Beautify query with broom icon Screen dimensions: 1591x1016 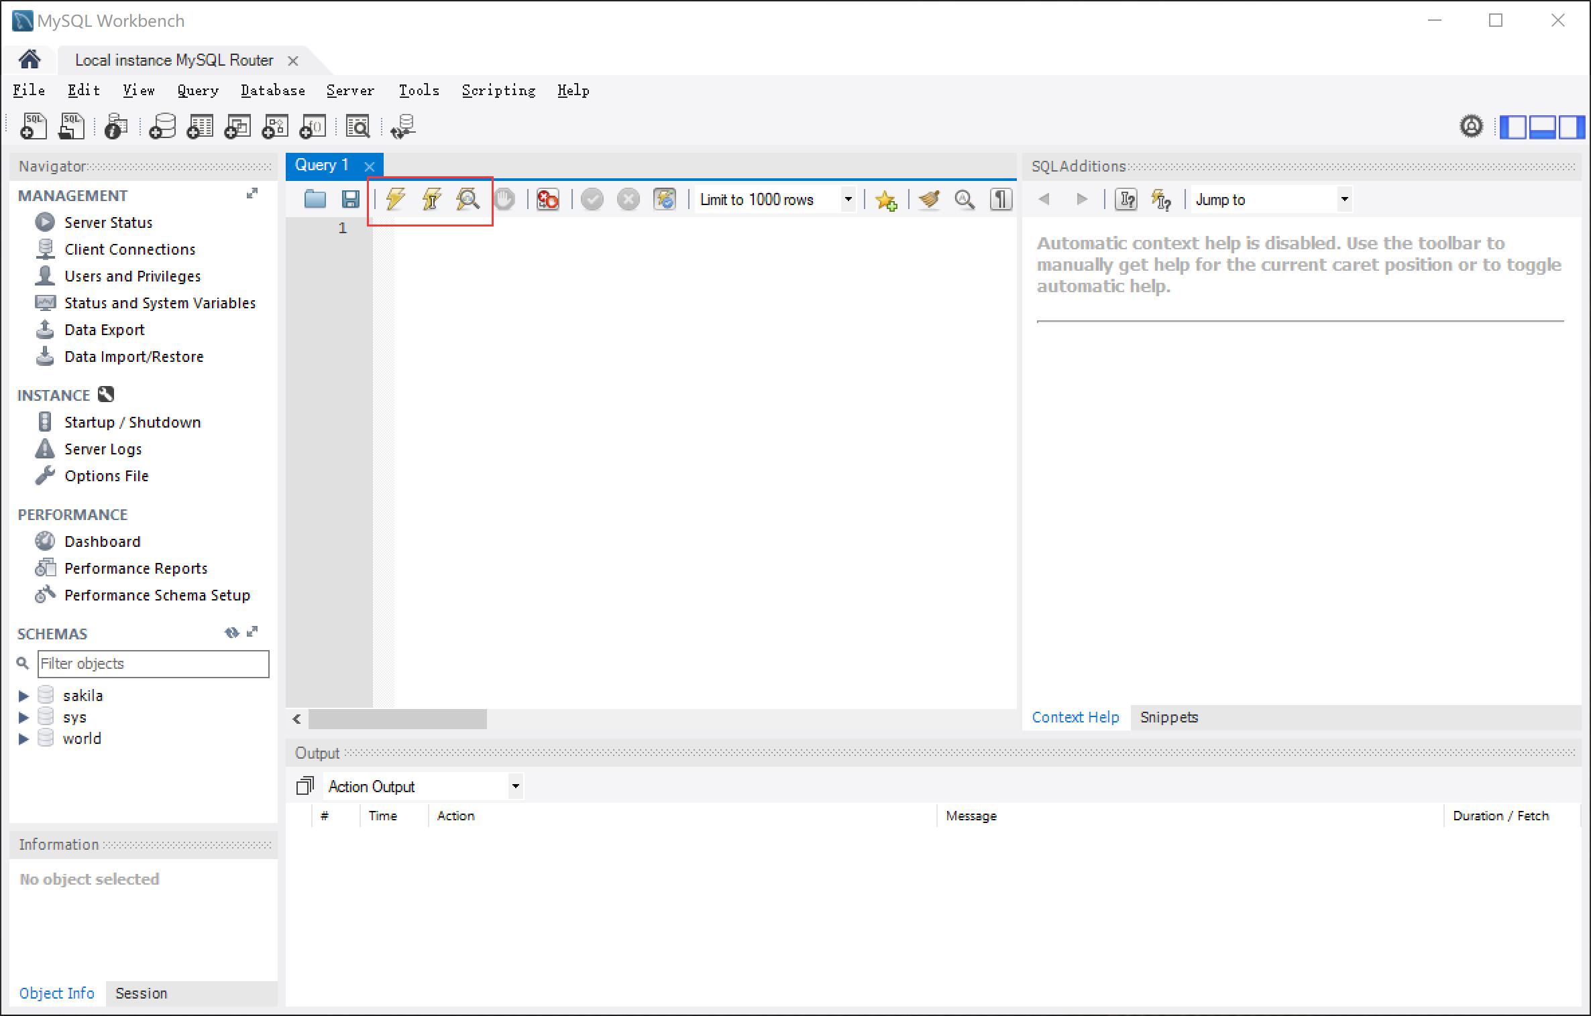(929, 199)
